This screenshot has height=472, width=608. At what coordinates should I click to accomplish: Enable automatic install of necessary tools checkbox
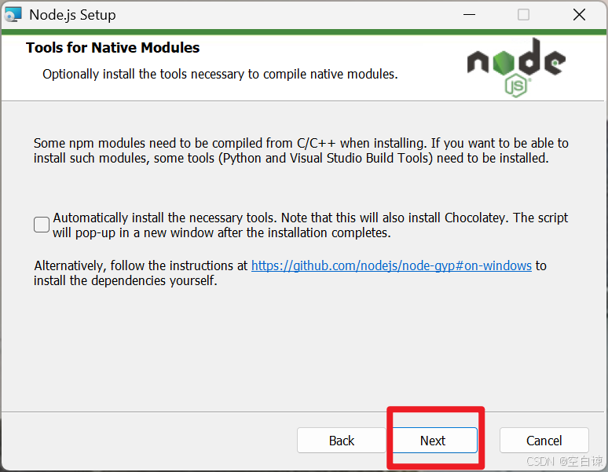coord(42,225)
